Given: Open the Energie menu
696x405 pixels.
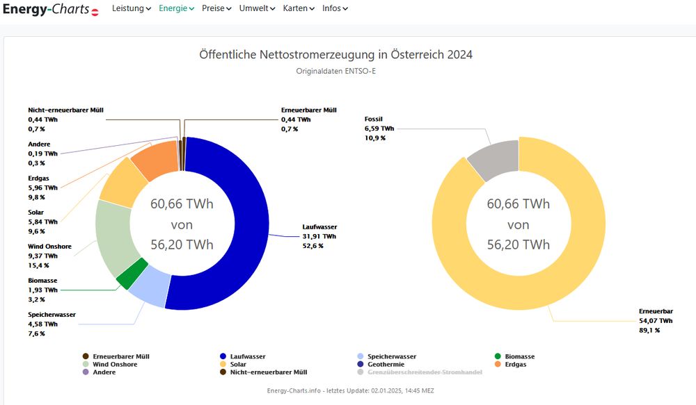Looking at the screenshot, I should click(176, 8).
